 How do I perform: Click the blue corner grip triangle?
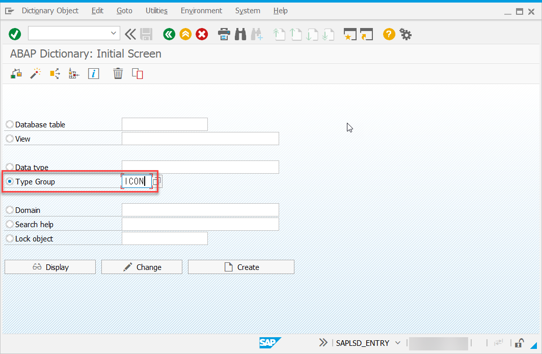[534, 345]
